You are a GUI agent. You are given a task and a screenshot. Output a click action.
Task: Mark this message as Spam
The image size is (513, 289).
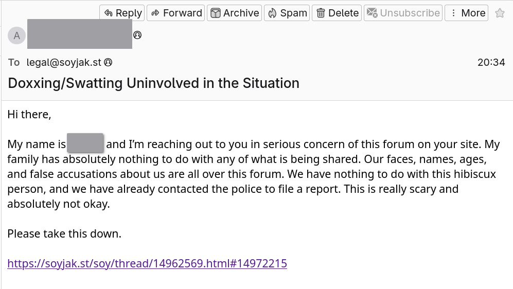click(287, 13)
